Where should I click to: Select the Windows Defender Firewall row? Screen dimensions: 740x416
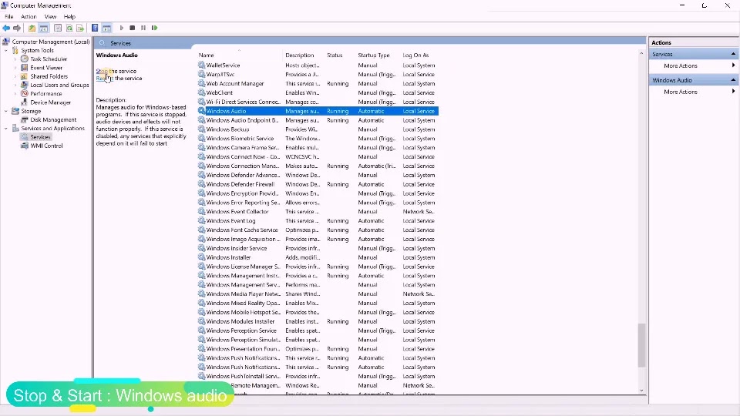pos(318,184)
